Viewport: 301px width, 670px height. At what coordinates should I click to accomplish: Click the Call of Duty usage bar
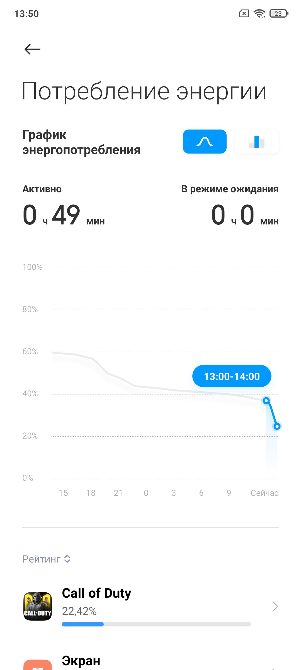[156, 624]
